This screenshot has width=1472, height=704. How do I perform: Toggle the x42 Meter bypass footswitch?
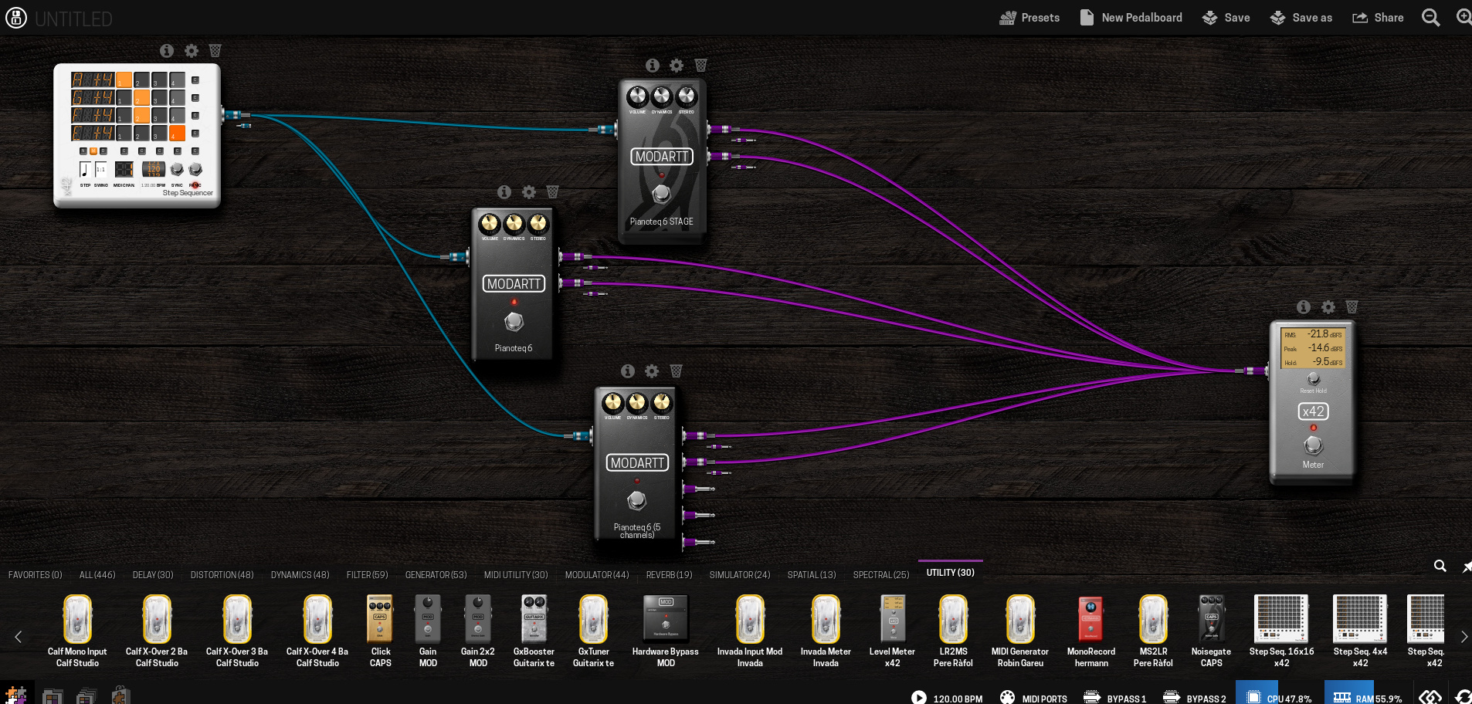click(1313, 445)
